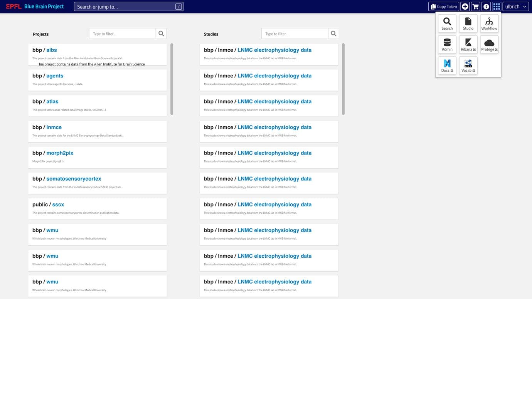The height and width of the screenshot is (416, 532).
Task: Focus the Projects filter input
Action: coord(123,34)
